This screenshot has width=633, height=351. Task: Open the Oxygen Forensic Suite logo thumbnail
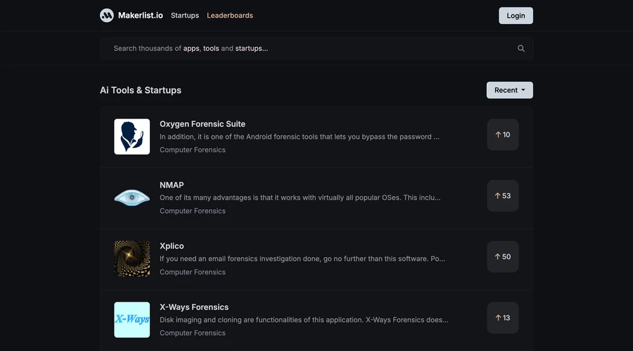tap(132, 136)
